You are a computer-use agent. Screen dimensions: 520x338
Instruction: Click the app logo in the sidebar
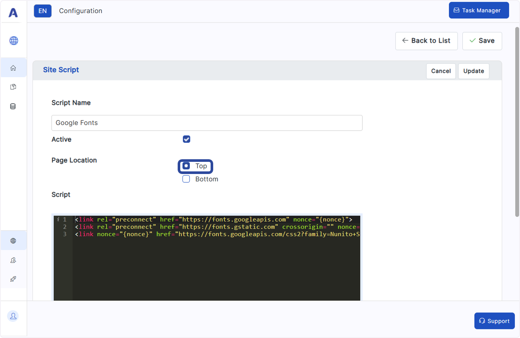pyautogui.click(x=13, y=13)
